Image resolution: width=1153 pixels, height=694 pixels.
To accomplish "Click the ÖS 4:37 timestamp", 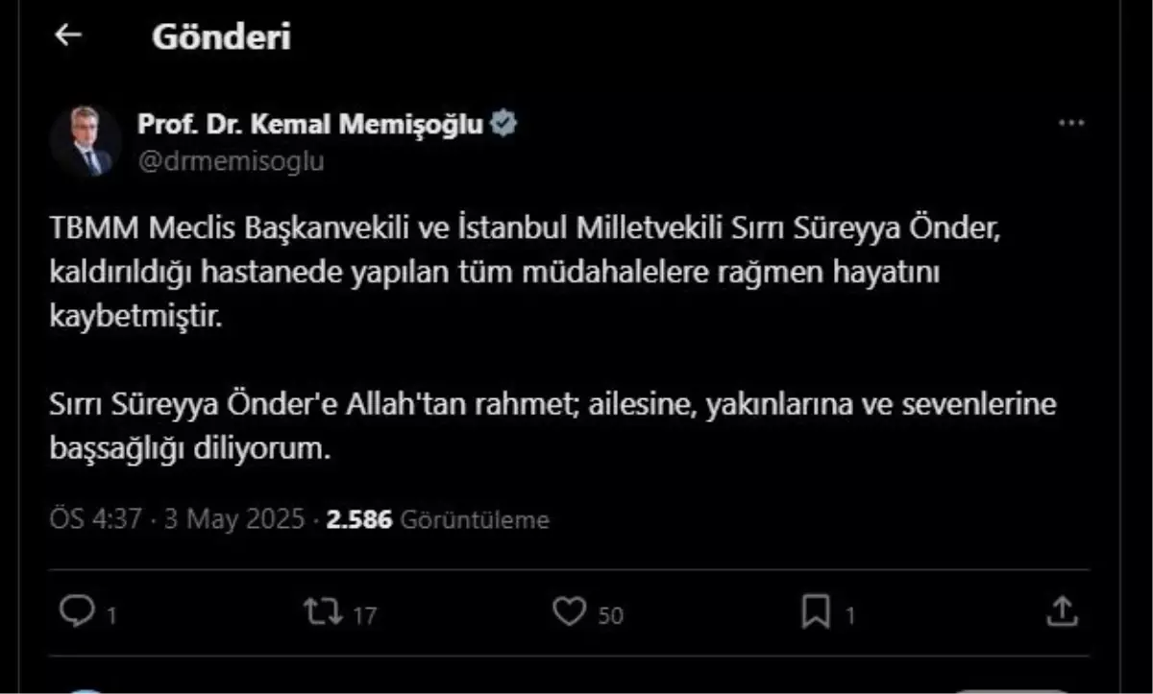I will 95,519.
